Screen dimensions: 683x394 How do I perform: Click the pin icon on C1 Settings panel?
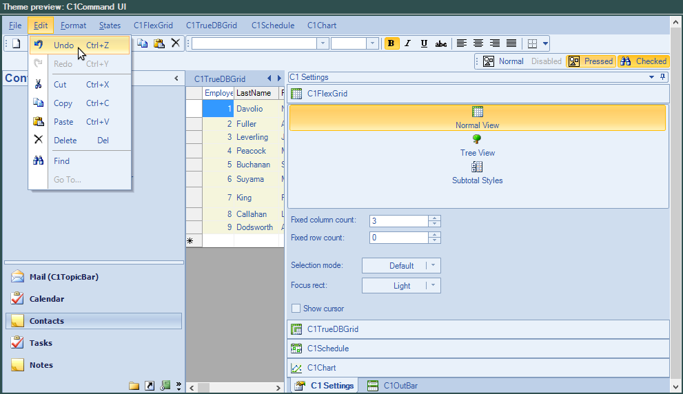coord(663,77)
